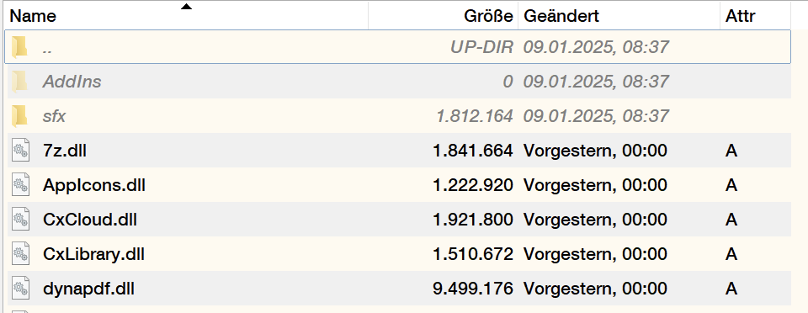Click the A attribute of AppIcons.dll
Image resolution: width=808 pixels, height=313 pixels.
(731, 185)
